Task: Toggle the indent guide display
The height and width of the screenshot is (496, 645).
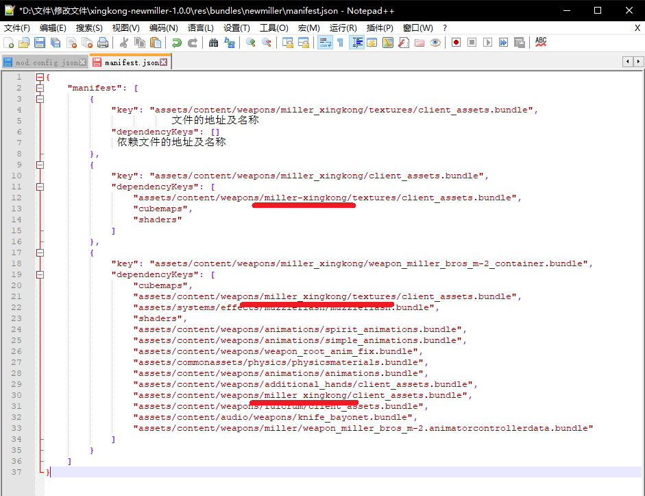Action: [x=356, y=43]
